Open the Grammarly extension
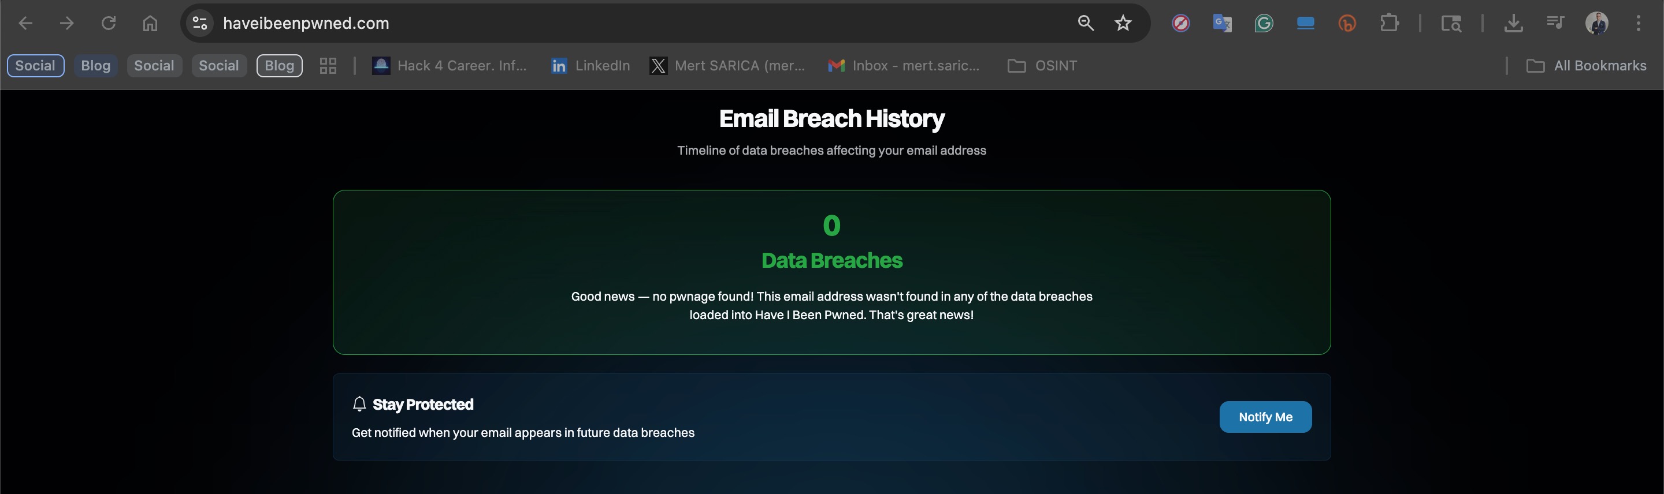 click(x=1264, y=24)
